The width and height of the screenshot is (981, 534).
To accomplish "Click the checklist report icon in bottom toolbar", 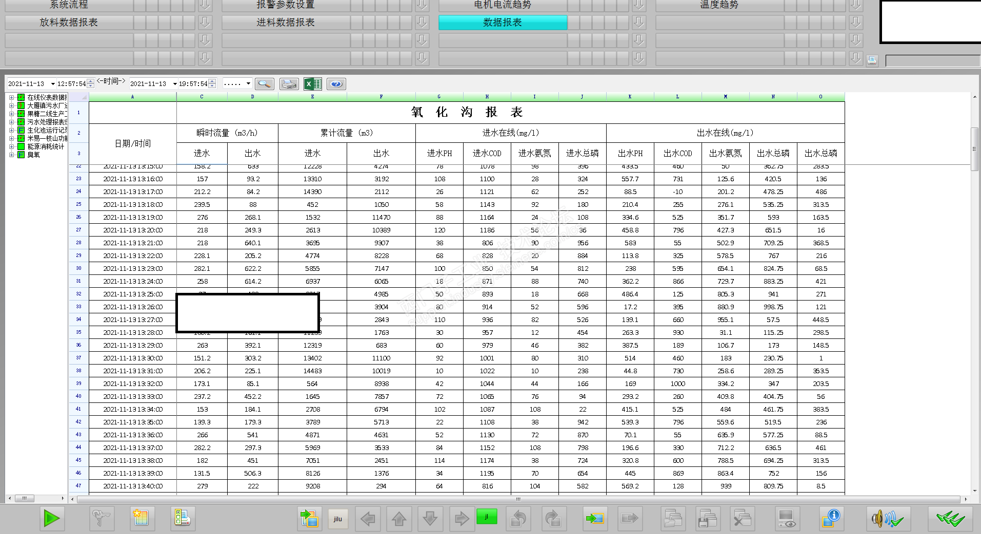I will [183, 519].
